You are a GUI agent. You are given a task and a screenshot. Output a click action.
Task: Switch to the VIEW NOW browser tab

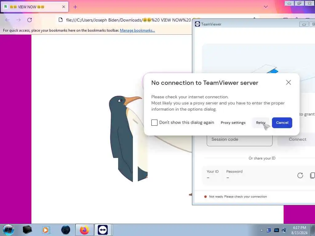click(34, 7)
